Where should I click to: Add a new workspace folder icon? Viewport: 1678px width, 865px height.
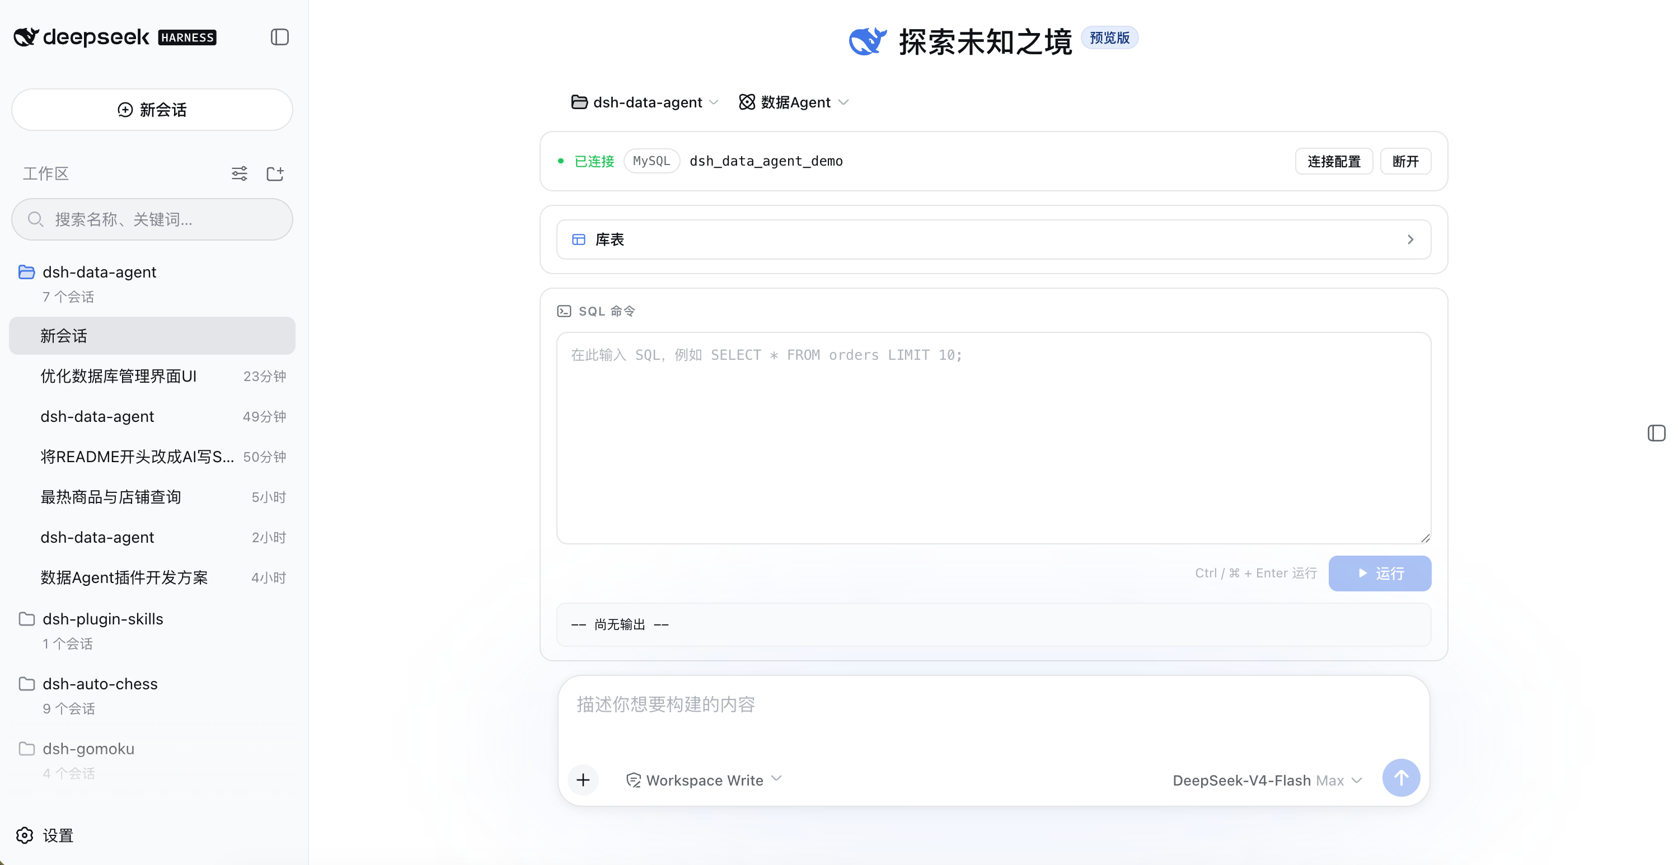[x=275, y=173]
